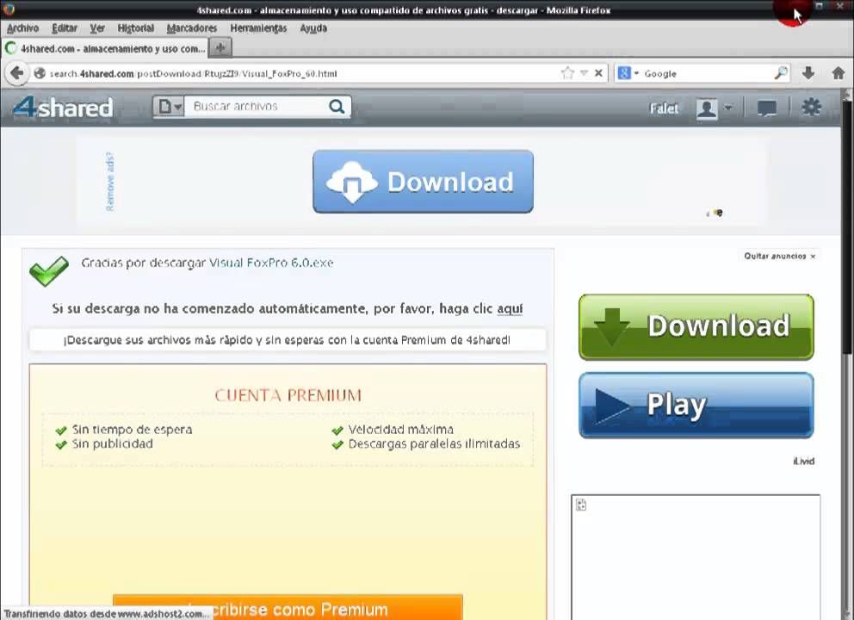Open the URL history dropdown arrow

point(584,73)
